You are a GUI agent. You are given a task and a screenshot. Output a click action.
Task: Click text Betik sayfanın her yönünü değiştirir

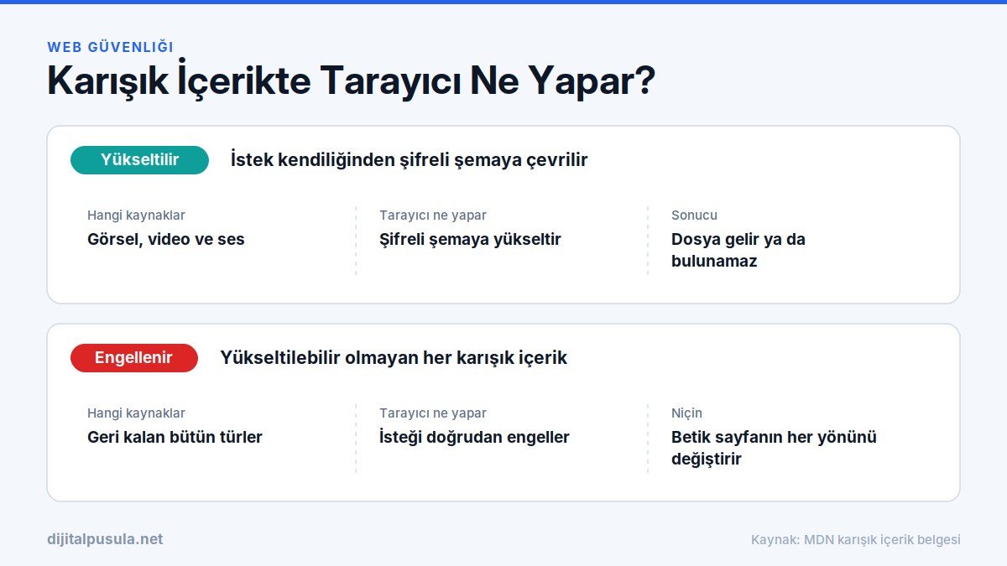774,448
